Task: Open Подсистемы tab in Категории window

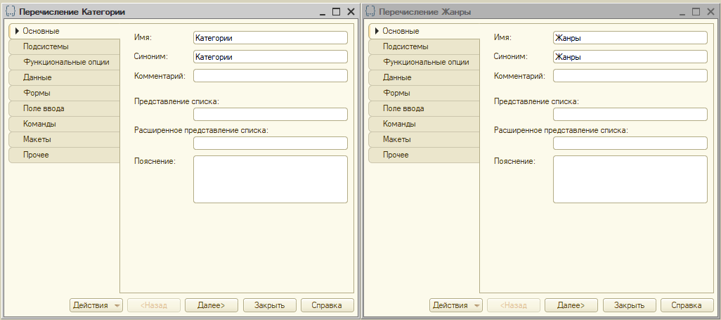Action: (x=65, y=47)
